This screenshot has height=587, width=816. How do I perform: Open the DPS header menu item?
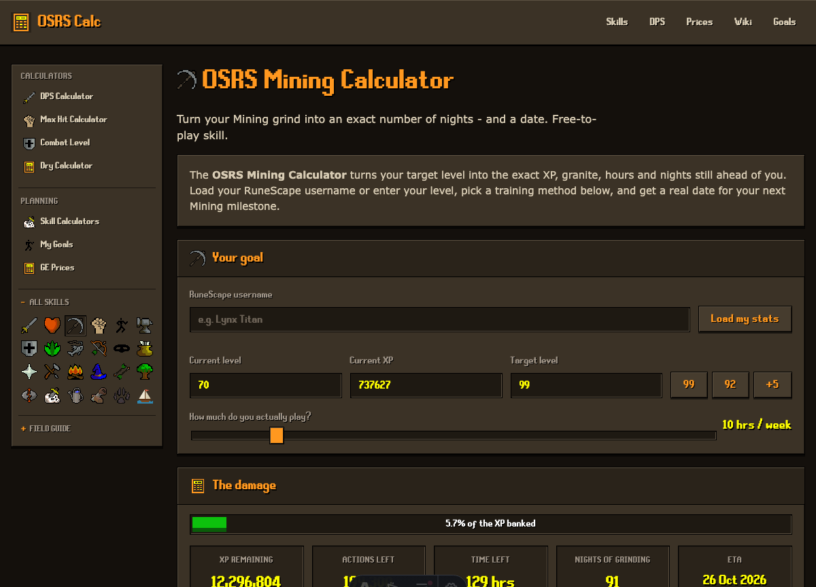coord(657,22)
